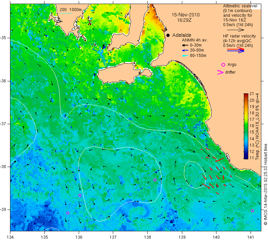Click the cyan 200 1000m depth contour line sample

tap(66, 13)
